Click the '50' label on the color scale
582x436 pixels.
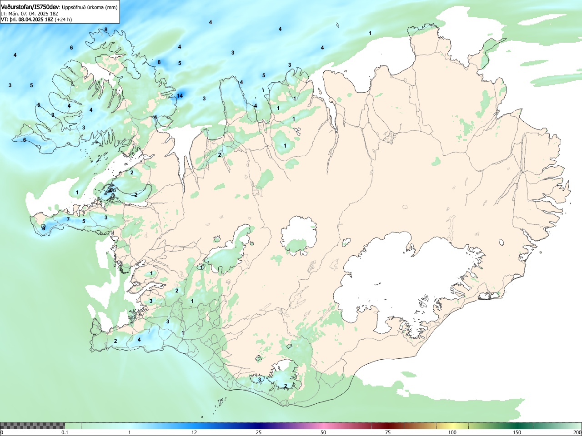point(323,432)
